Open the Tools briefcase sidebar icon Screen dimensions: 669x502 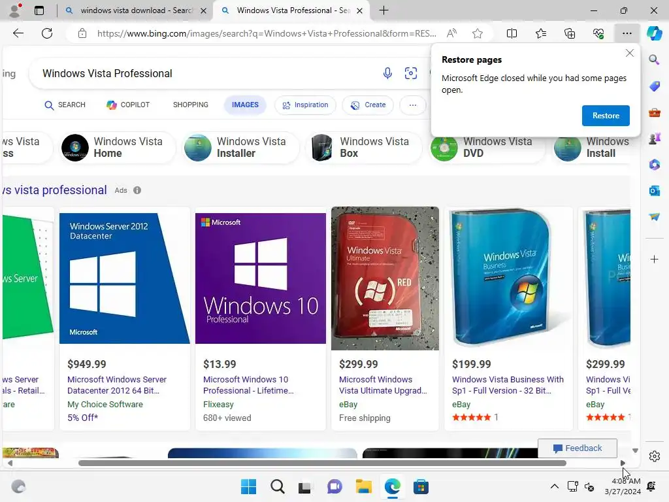654,112
